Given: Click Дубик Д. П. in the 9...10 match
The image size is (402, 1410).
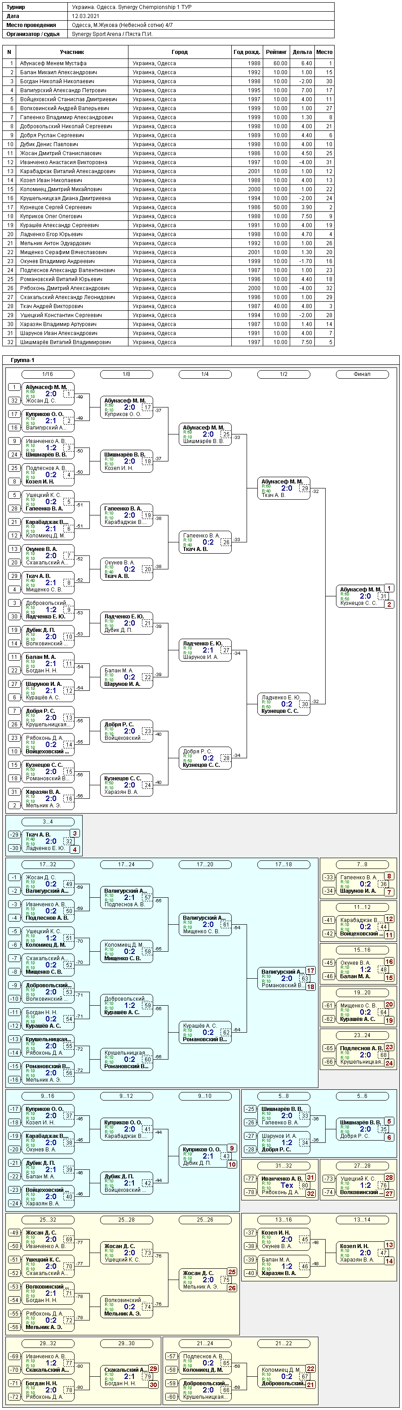Looking at the screenshot, I should (198, 1163).
